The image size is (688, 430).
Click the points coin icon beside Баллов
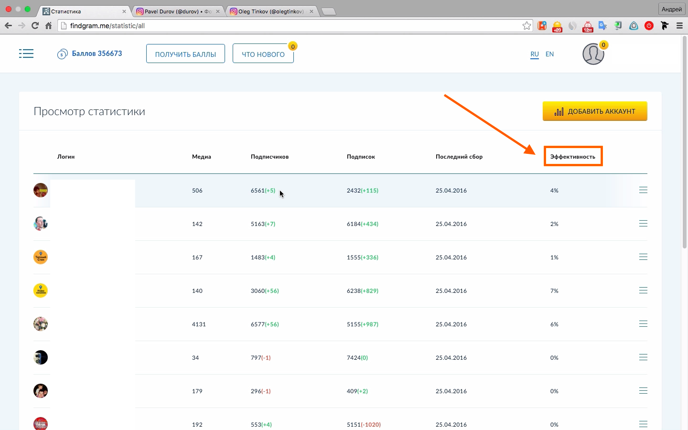point(62,54)
